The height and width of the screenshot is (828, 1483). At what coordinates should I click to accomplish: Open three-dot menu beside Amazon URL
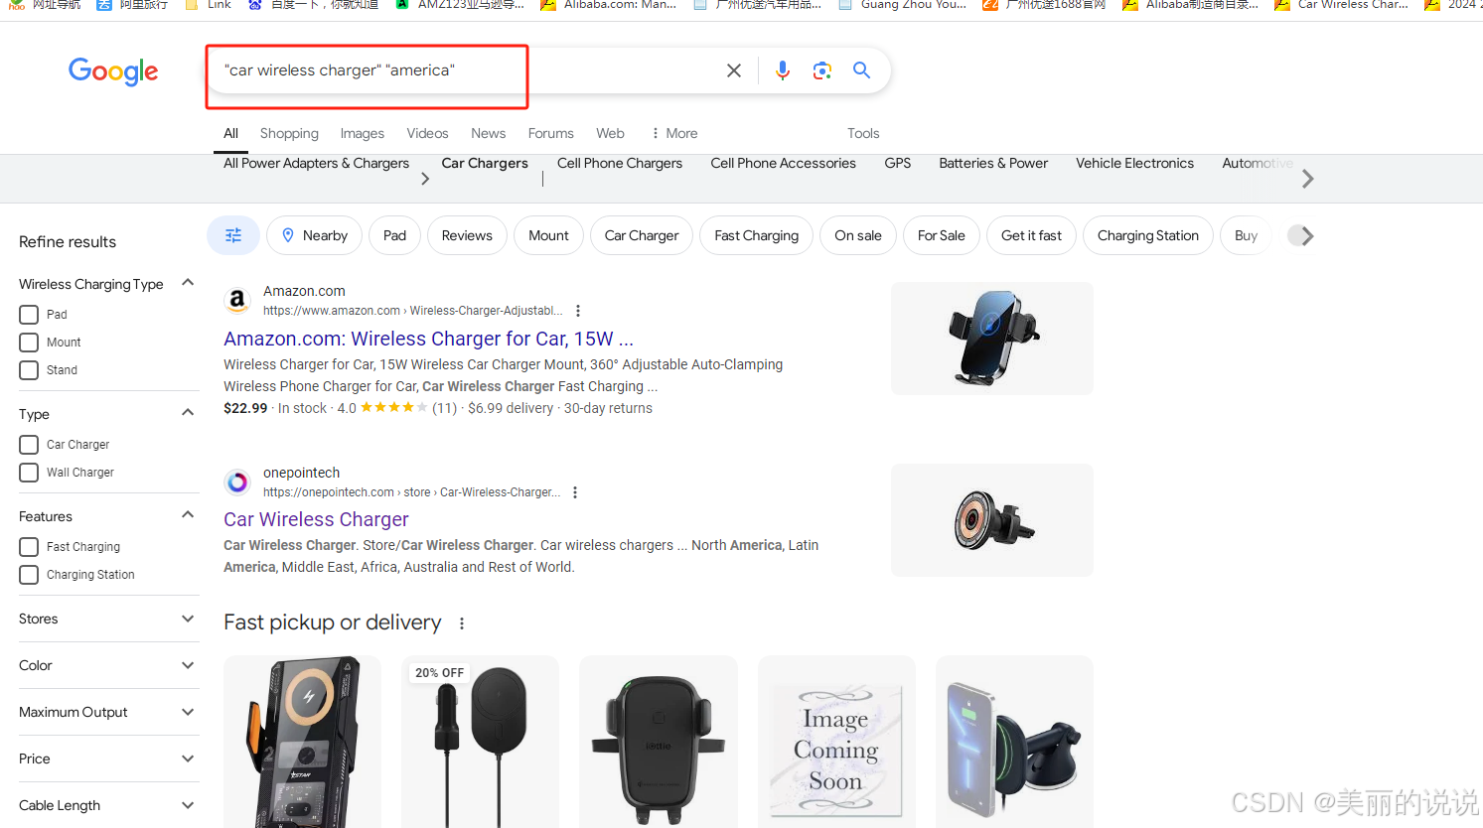tap(578, 311)
